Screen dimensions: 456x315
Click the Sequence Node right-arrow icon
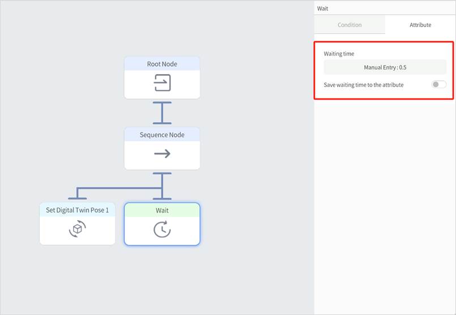(162, 154)
